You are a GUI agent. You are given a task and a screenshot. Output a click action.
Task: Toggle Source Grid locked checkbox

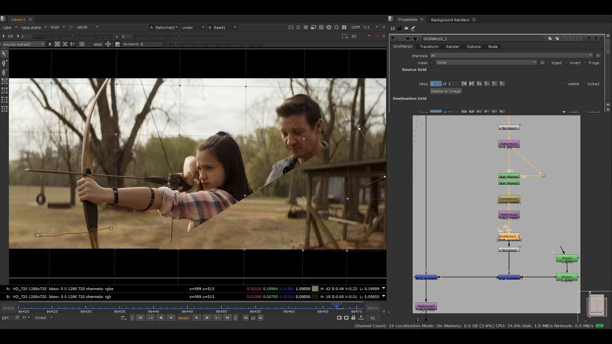pyautogui.click(x=583, y=84)
